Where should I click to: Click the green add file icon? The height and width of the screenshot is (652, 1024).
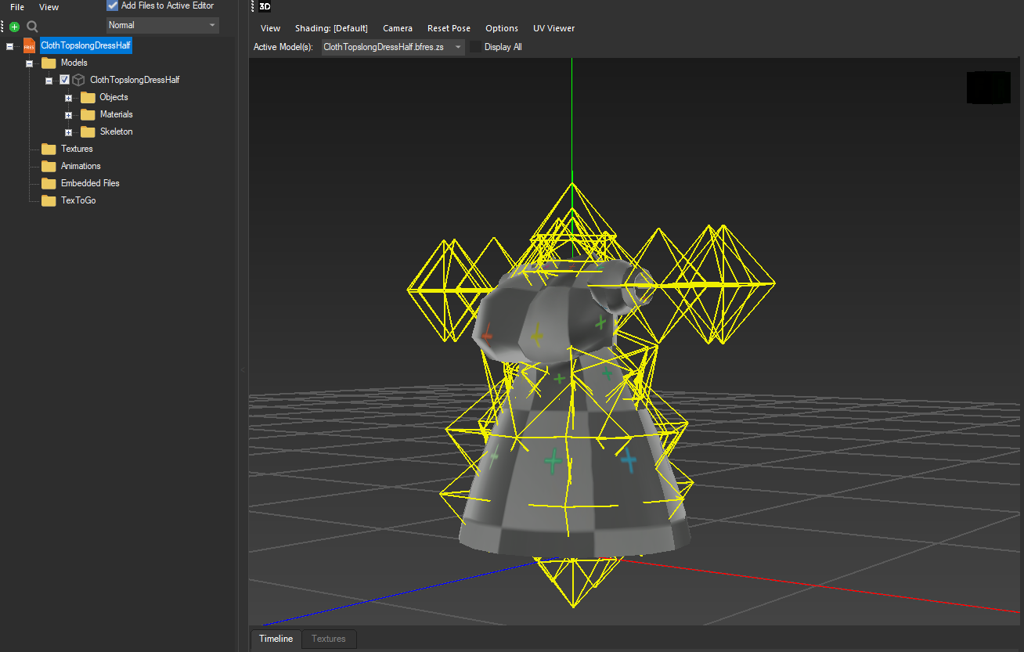(x=14, y=27)
